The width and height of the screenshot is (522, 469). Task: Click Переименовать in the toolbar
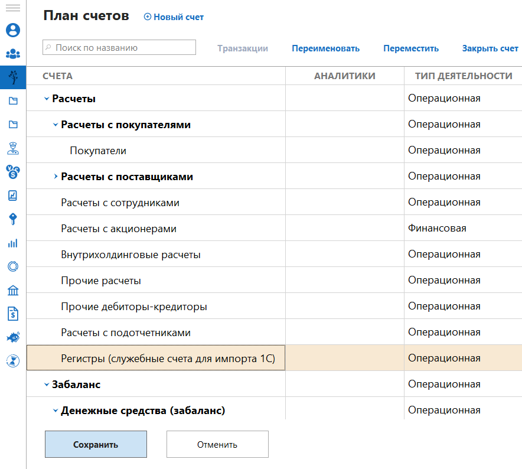pyautogui.click(x=325, y=48)
